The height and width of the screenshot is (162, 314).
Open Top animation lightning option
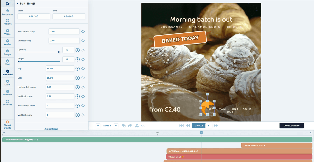(77, 69)
